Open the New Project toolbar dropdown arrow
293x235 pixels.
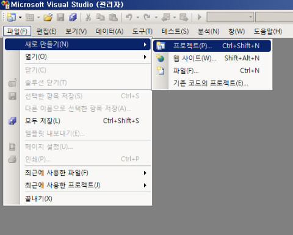(20, 17)
